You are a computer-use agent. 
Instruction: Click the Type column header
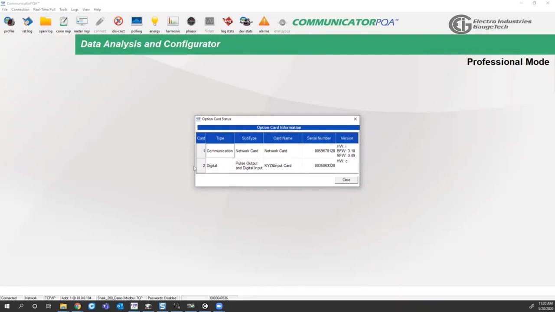(220, 138)
